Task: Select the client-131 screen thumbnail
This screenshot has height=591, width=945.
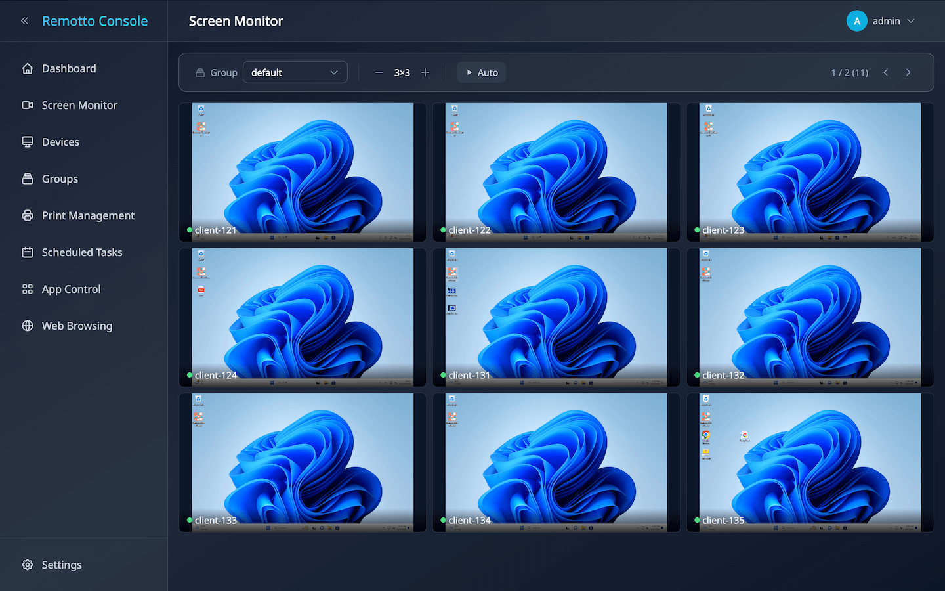Action: (556, 317)
